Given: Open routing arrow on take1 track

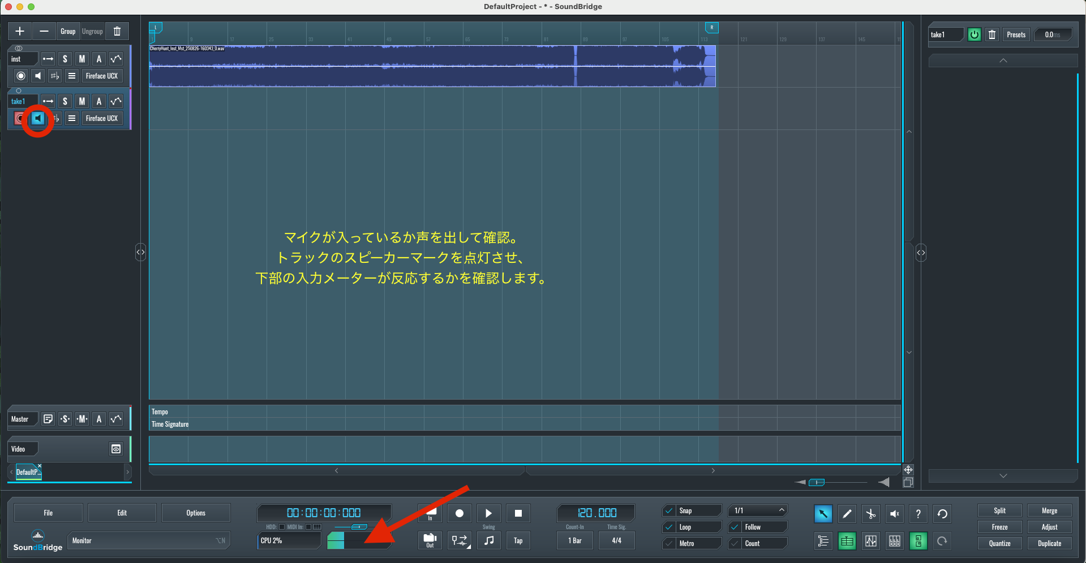Looking at the screenshot, I should [48, 101].
